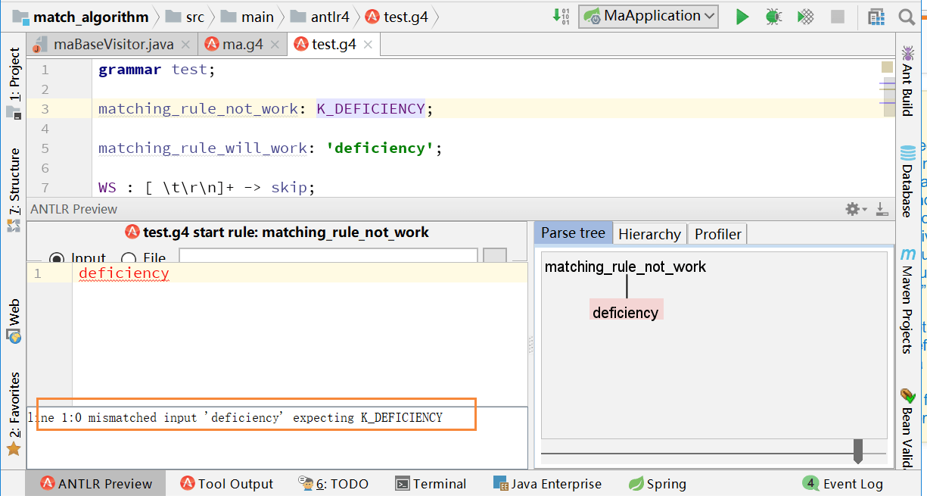Screen dimensions: 927x496
Task: Open the Database tool window
Action: click(907, 182)
